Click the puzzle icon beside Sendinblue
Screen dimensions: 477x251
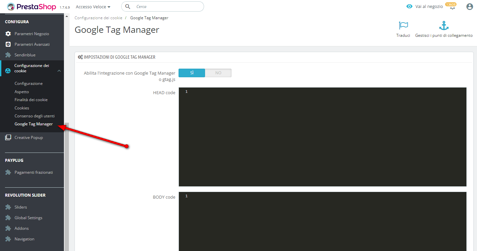tap(8, 55)
